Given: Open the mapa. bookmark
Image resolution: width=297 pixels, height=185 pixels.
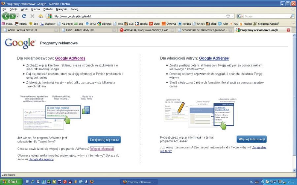Looking at the screenshot, I should coord(7,24).
